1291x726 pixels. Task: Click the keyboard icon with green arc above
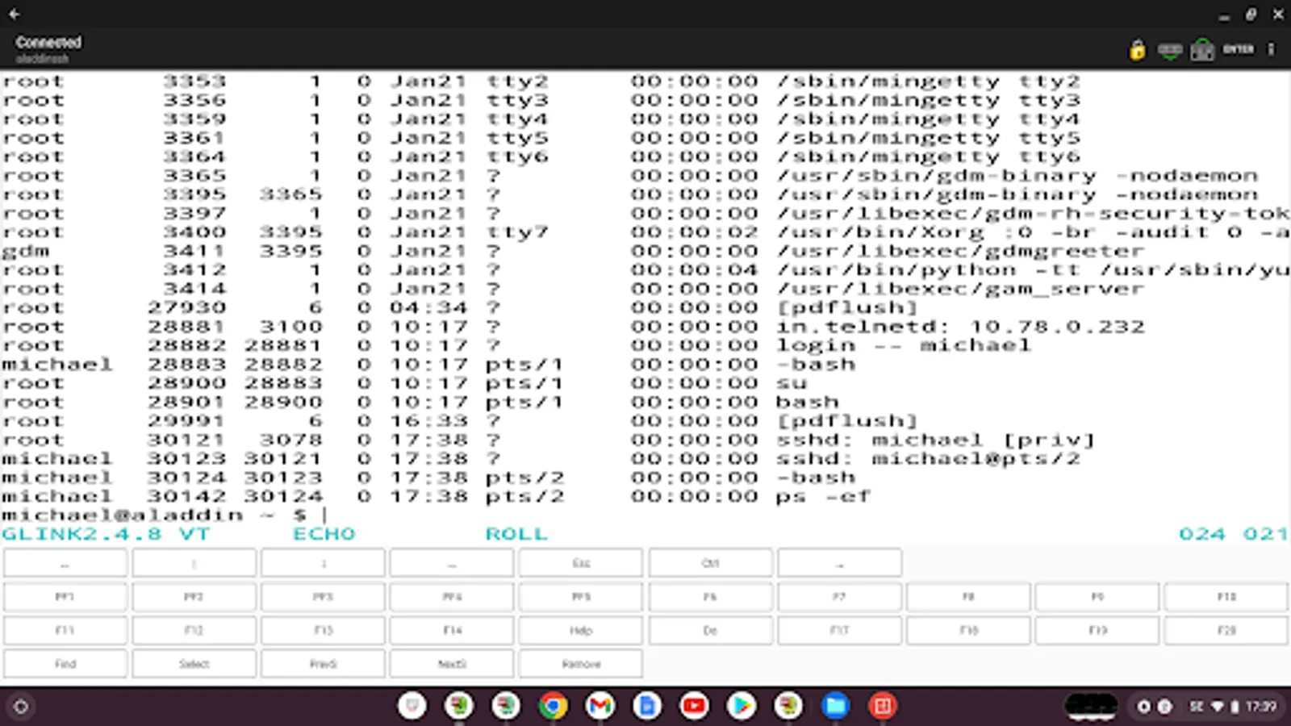click(1202, 50)
